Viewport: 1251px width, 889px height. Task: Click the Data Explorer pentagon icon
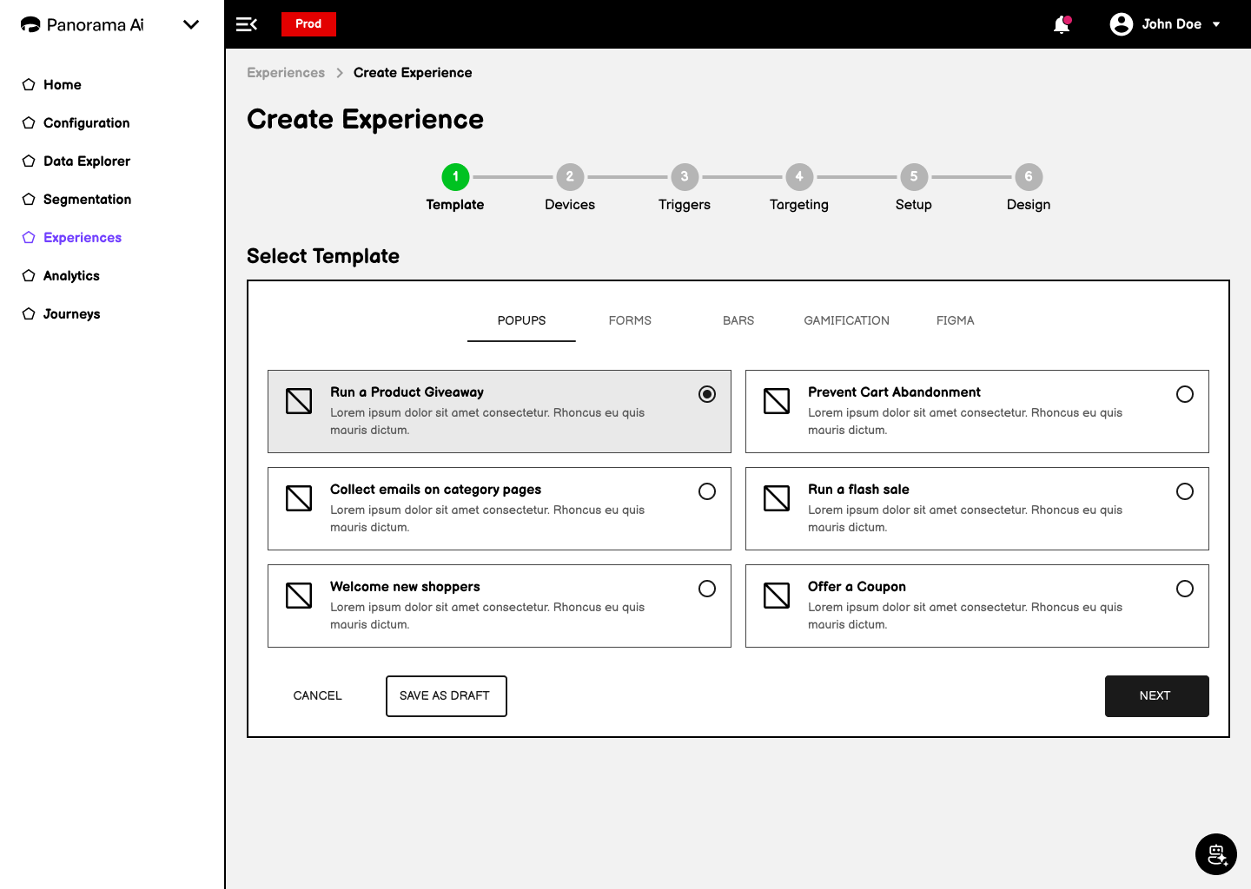tap(29, 161)
